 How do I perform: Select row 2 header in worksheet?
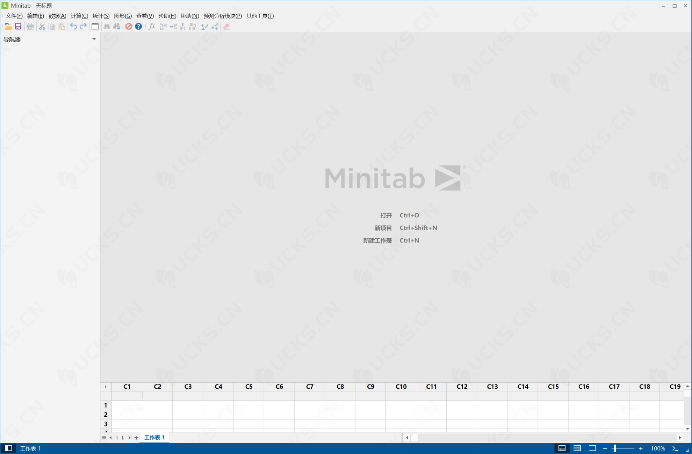click(x=106, y=415)
